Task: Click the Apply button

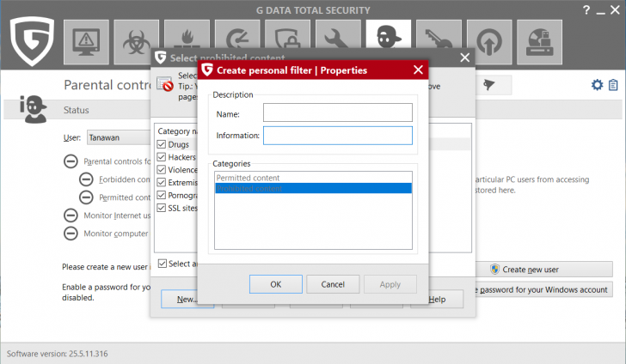Action: 390,284
